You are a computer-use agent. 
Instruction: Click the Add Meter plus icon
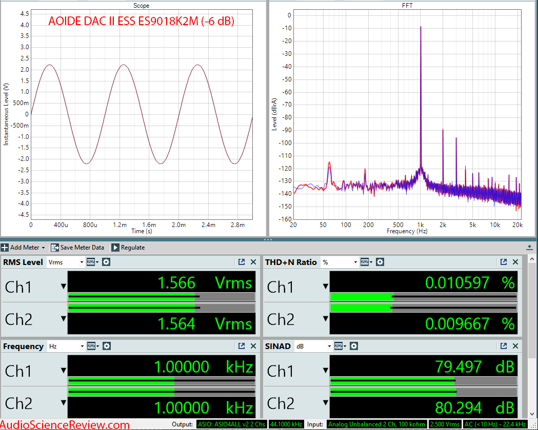click(5, 247)
